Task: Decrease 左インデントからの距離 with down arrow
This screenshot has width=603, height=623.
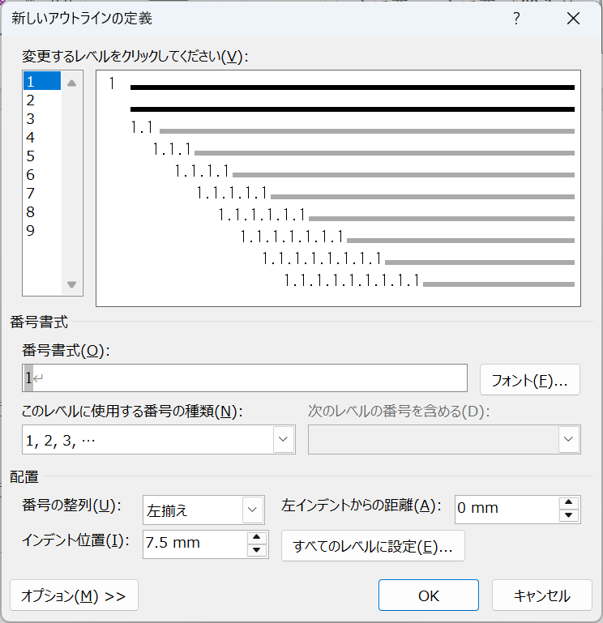Action: pos(569,515)
